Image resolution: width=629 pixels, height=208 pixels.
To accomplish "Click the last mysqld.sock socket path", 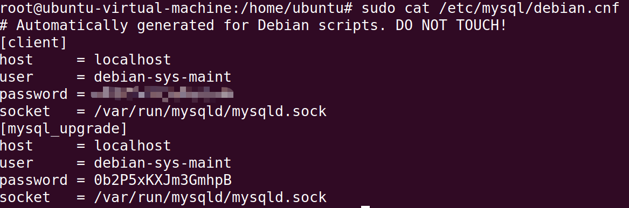I will [210, 197].
